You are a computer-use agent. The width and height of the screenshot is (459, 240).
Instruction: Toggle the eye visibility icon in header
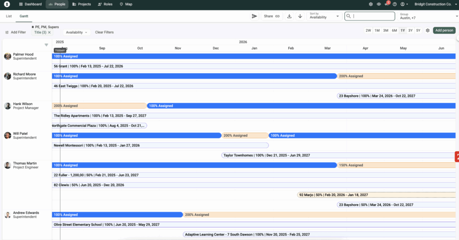(x=379, y=4)
